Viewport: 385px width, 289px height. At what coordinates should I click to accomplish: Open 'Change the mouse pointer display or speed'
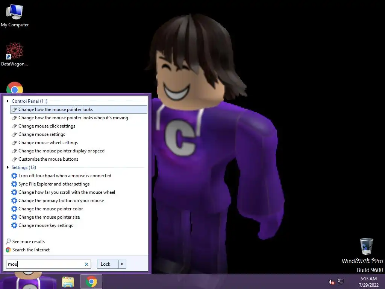(79, 151)
